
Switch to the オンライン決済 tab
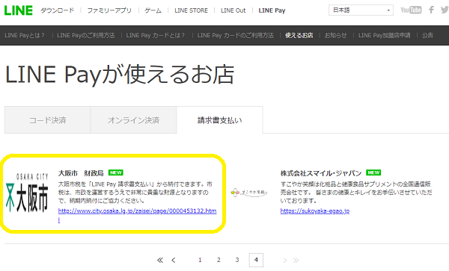(133, 120)
